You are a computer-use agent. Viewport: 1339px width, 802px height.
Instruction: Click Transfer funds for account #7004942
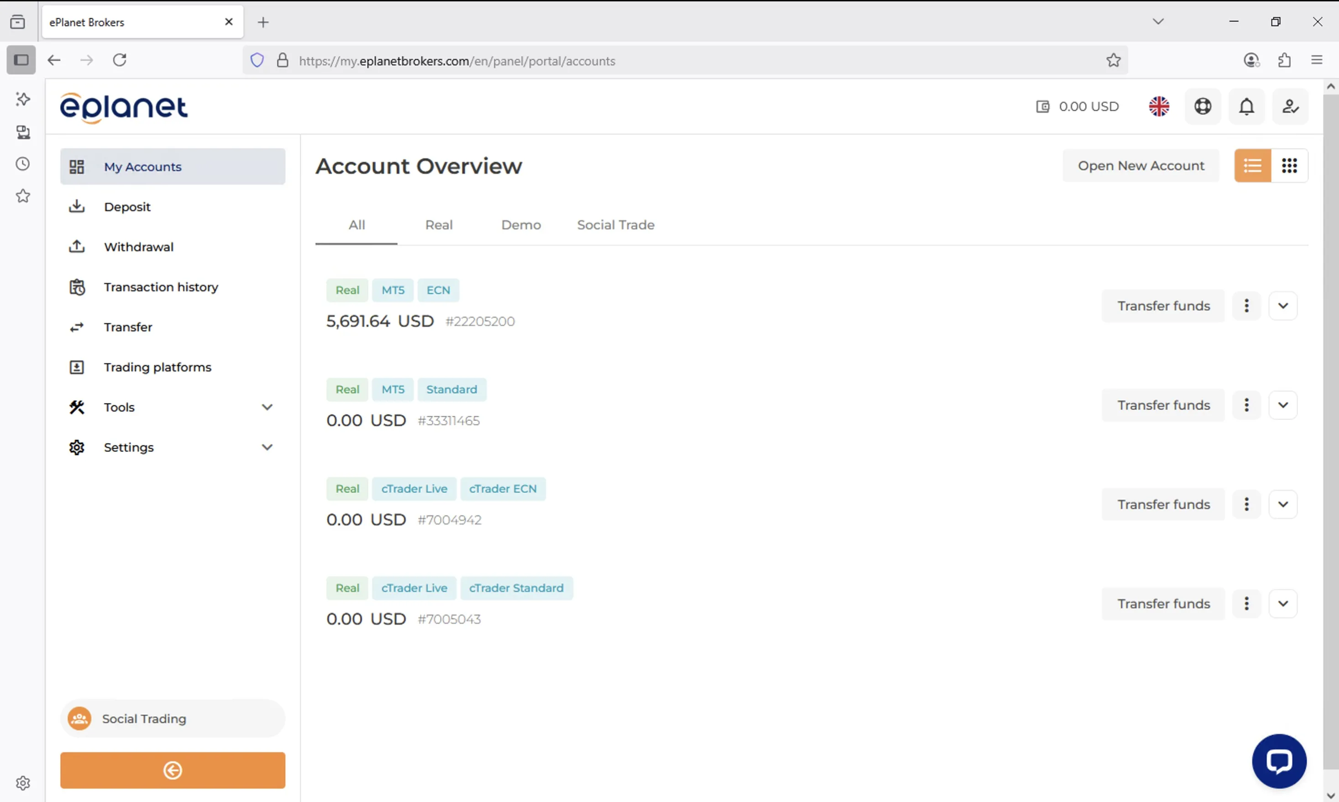click(x=1163, y=504)
